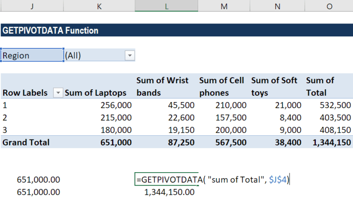The width and height of the screenshot is (353, 197).
Task: Select column M header
Action: coord(224,6)
